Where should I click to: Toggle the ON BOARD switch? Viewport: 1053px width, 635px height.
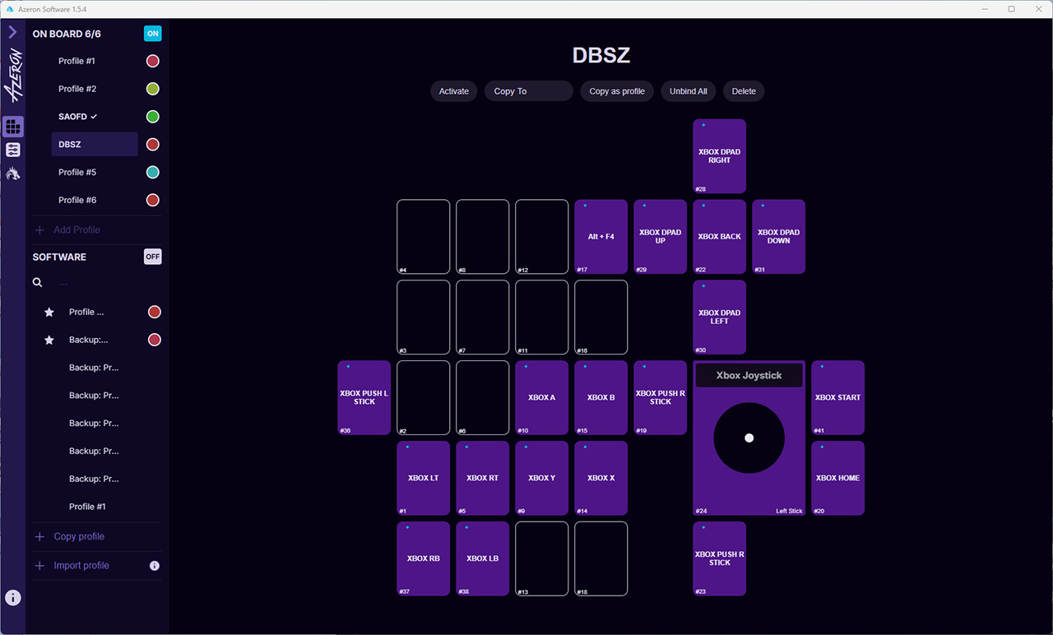[152, 34]
